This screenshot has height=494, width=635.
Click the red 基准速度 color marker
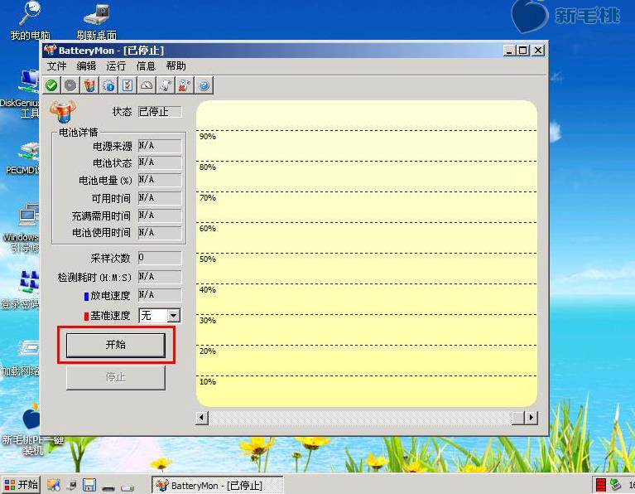coord(86,317)
